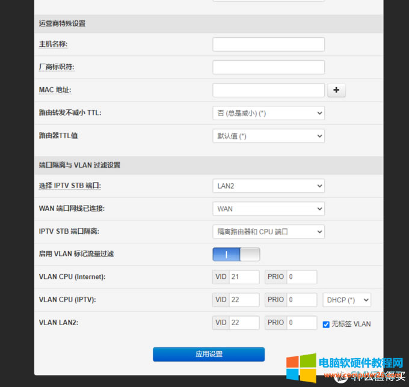Open 路由器TTL值 dropdown
Image resolution: width=409 pixels, height=387 pixels.
pos(268,136)
